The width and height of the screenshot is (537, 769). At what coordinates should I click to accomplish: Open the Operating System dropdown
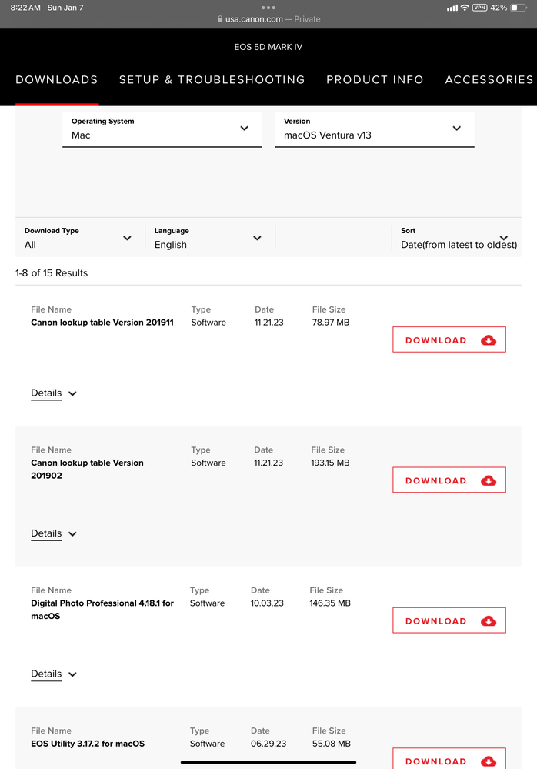tap(162, 129)
